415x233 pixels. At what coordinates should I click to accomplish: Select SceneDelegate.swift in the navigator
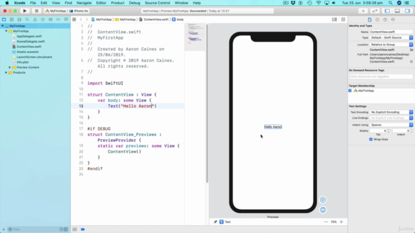click(30, 41)
